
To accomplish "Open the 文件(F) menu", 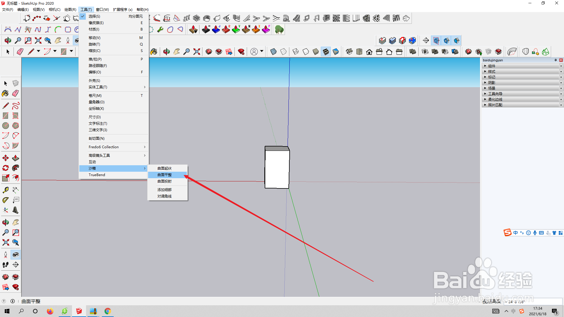I will [x=8, y=10].
